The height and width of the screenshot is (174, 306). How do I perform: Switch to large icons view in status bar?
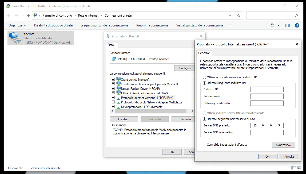(300, 168)
